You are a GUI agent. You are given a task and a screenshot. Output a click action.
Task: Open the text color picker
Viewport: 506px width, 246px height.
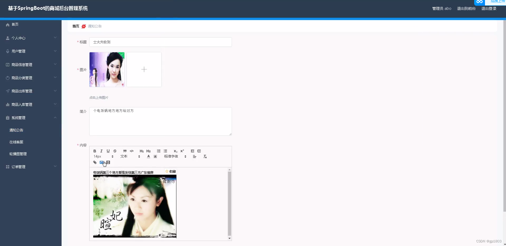pyautogui.click(x=149, y=157)
